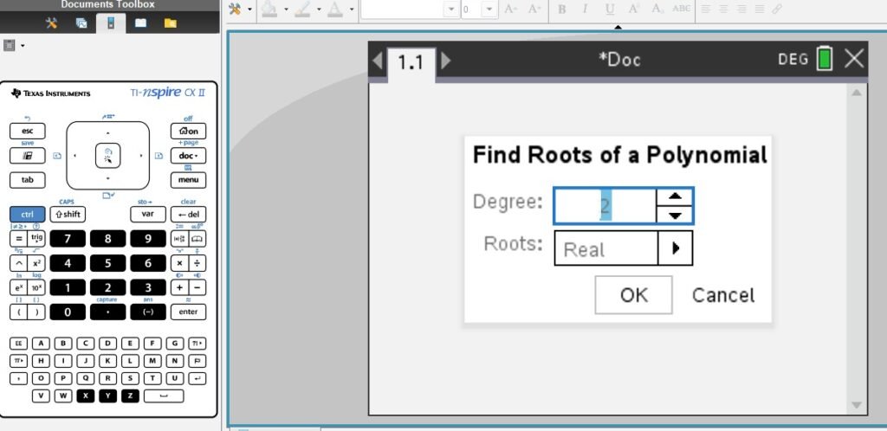Click the right parenthesis key

(x=36, y=312)
